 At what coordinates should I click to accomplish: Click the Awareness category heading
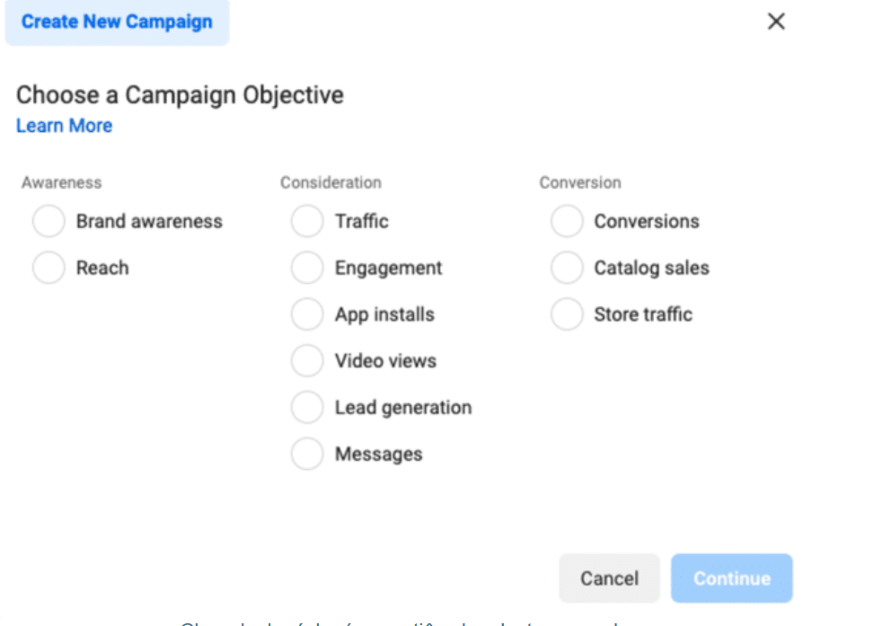point(61,182)
